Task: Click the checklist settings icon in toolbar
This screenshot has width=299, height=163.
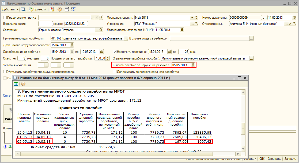Action: (x=73, y=9)
